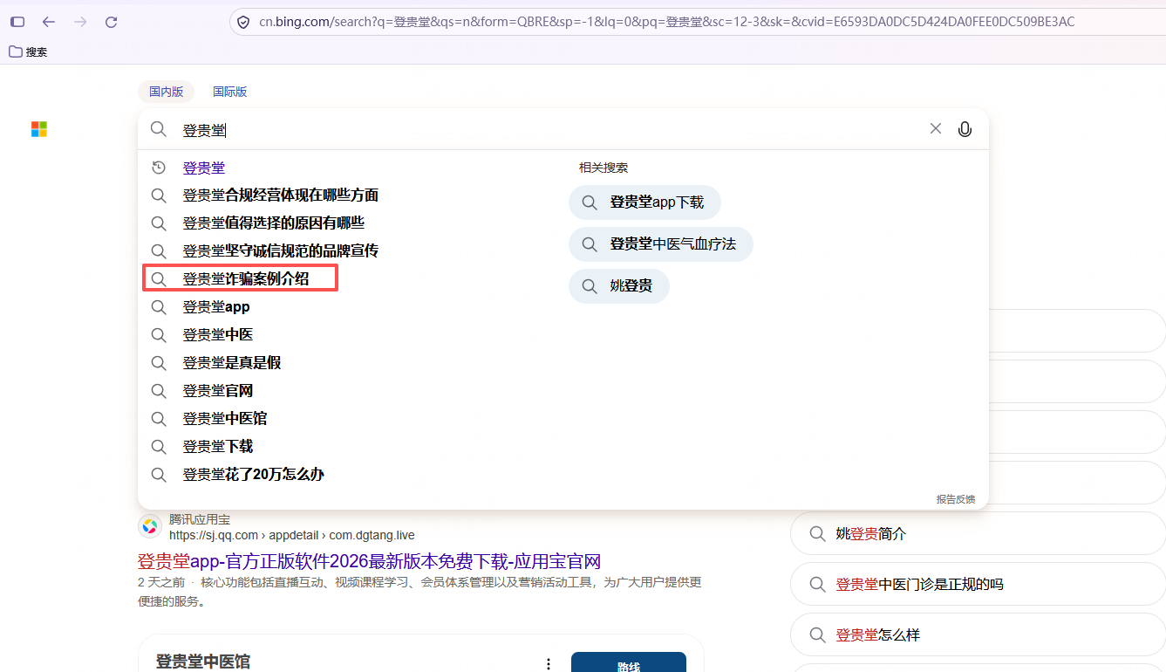
Task: Select suggestion 登贵堂诈骗案例介绍
Action: coord(246,279)
